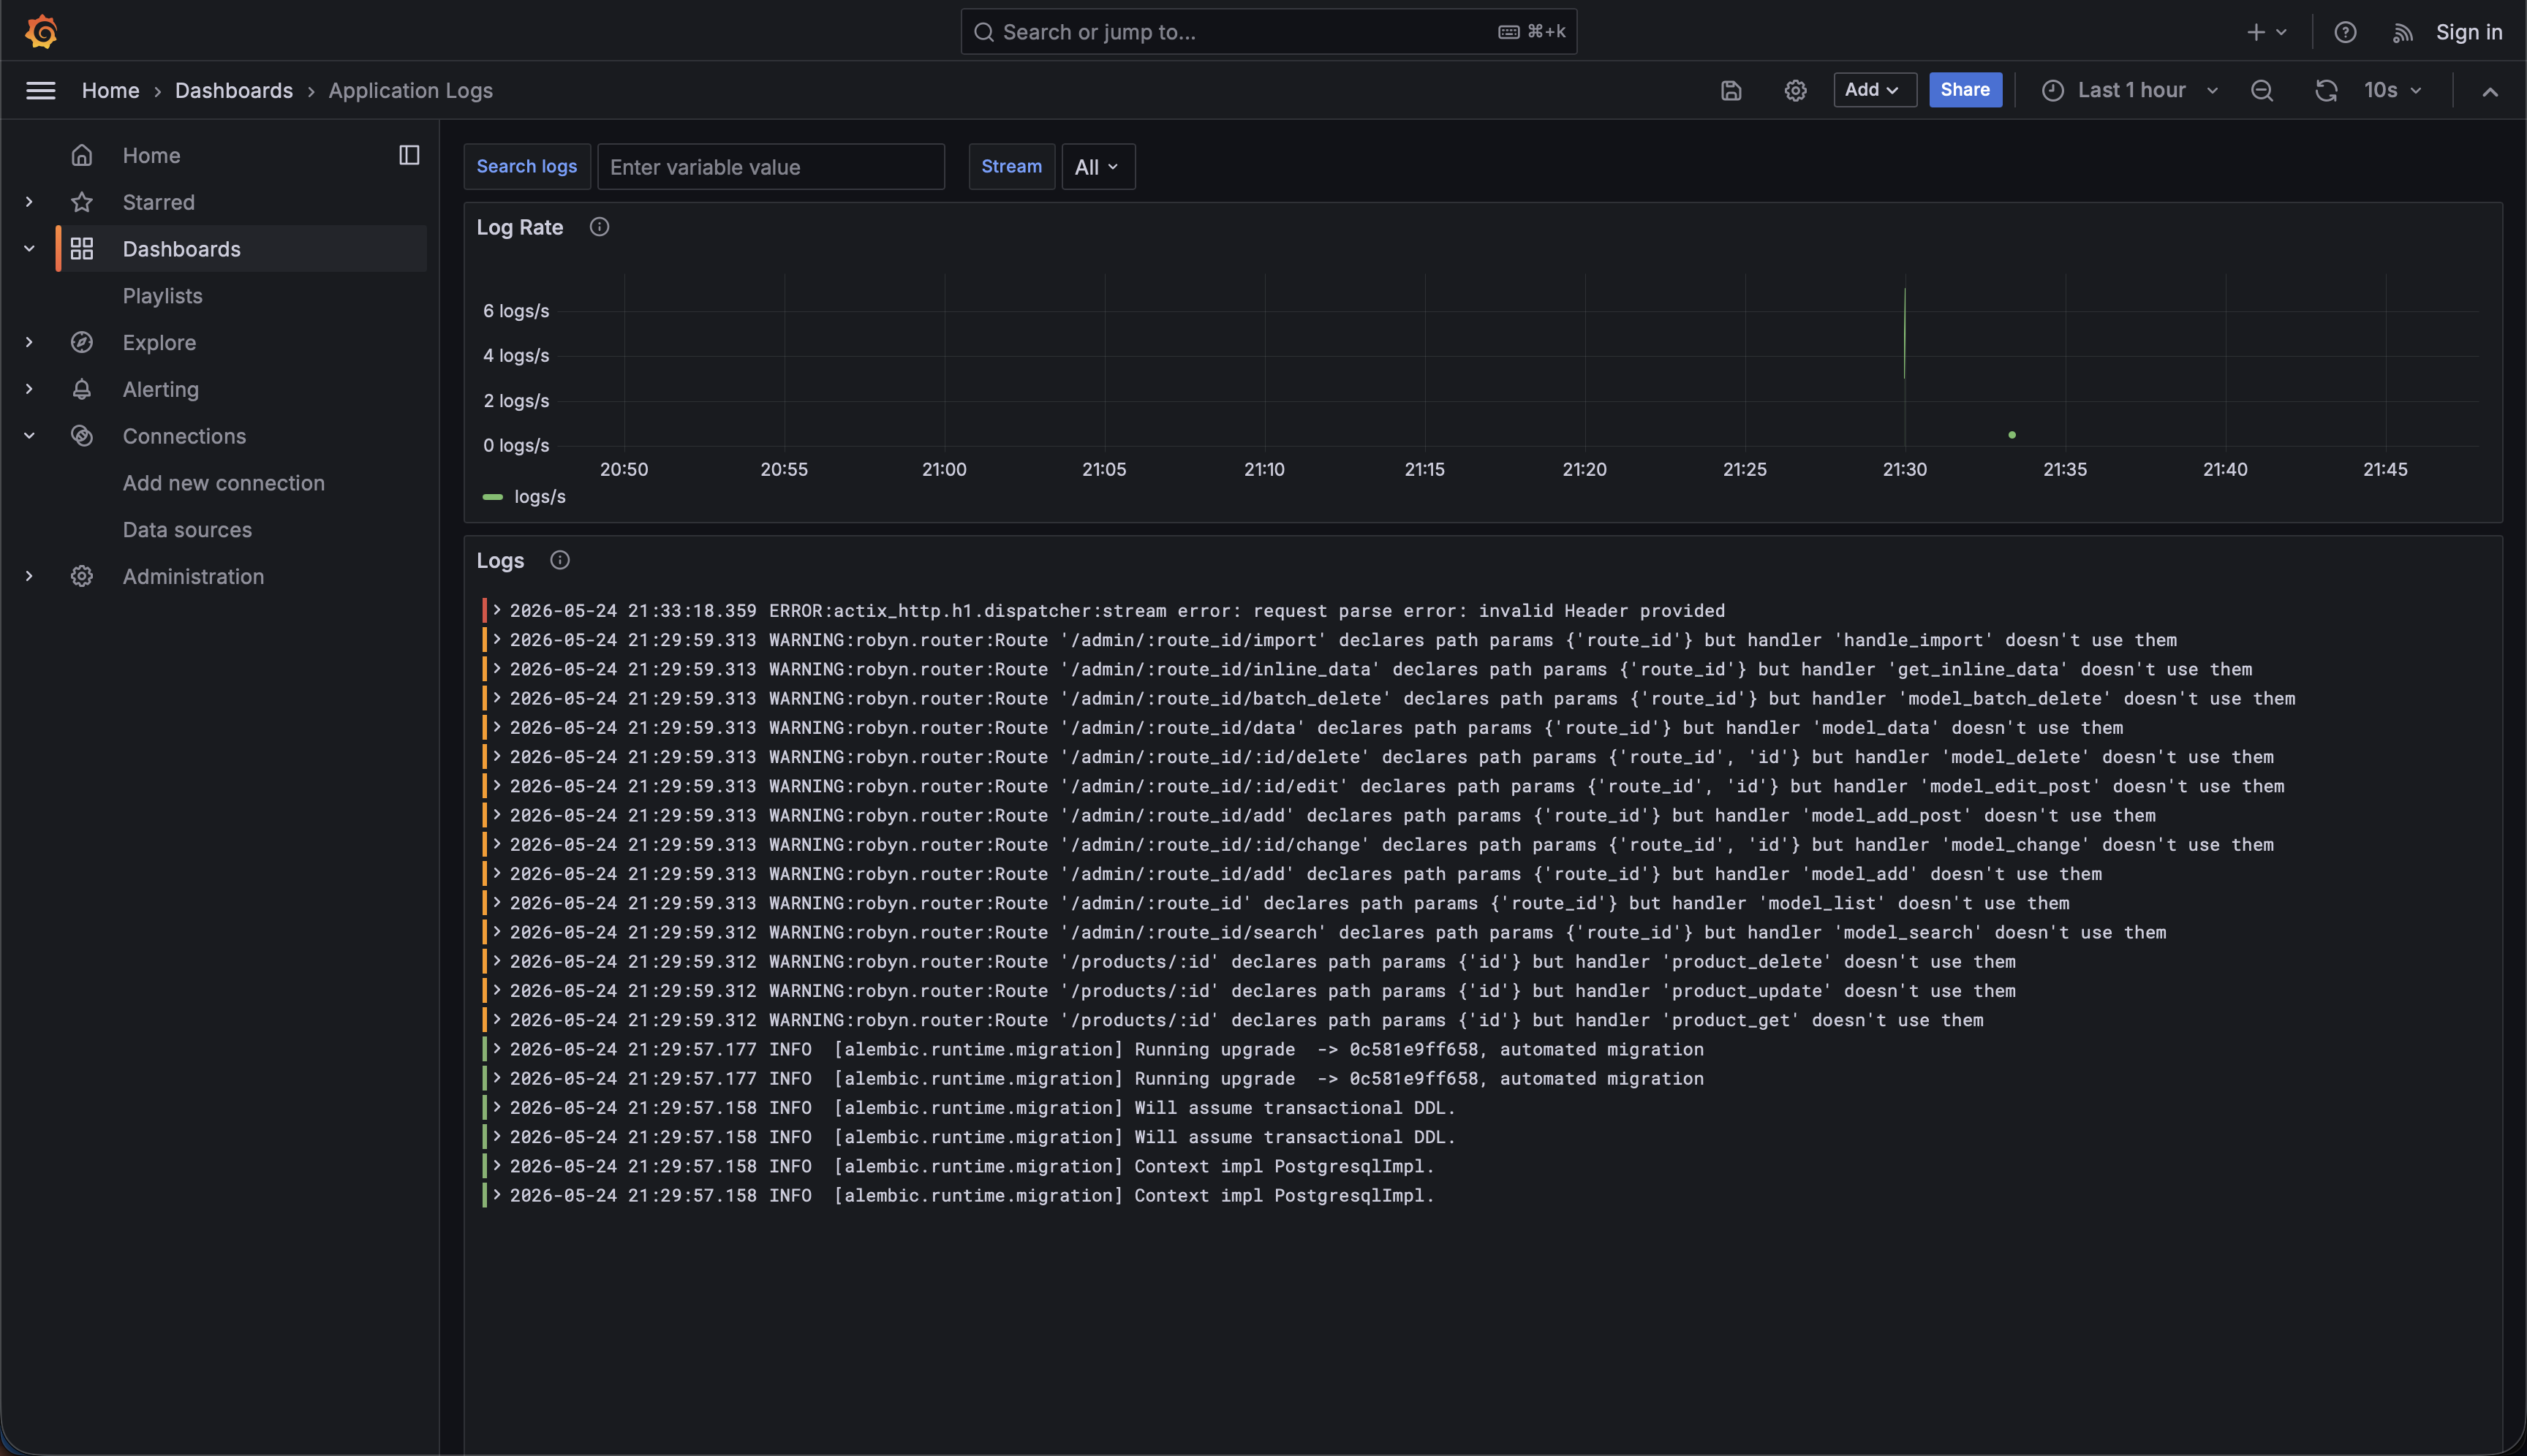Screen dimensions: 2527x1456
Task: Click the Logs panel title
Action: [500, 560]
